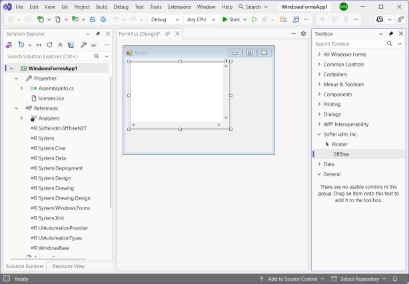Click the smart tag arrow on SftTree control
The height and width of the screenshot is (284, 409).
(226, 61)
